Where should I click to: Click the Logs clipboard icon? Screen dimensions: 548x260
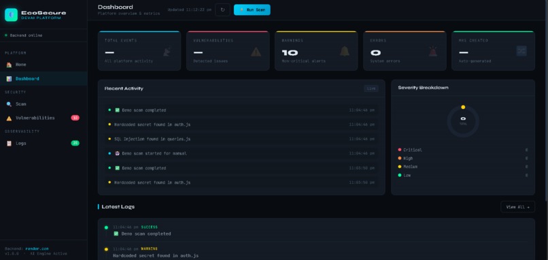[9, 143]
